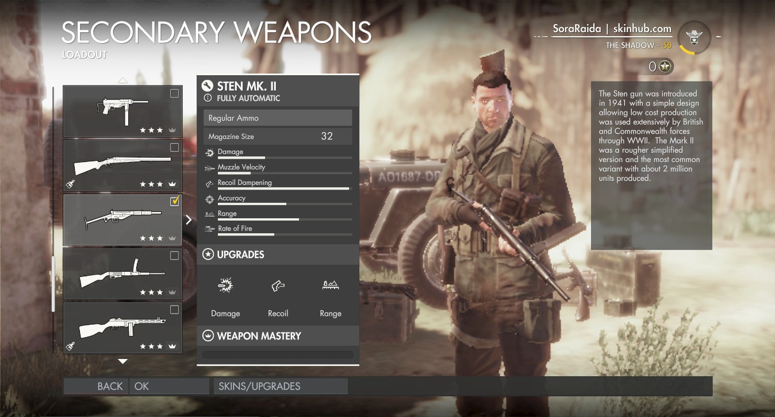This screenshot has width=775, height=417.
Task: Confirm the loadout with OK
Action: [169, 386]
